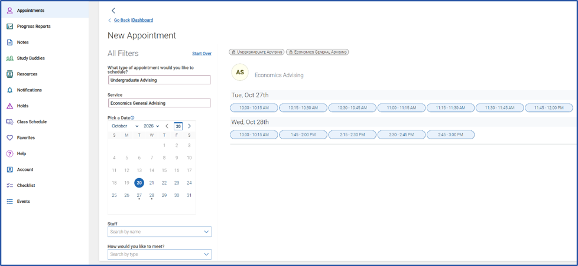578x266 pixels.
Task: Click the Holds warning triangle icon
Action: coord(10,106)
